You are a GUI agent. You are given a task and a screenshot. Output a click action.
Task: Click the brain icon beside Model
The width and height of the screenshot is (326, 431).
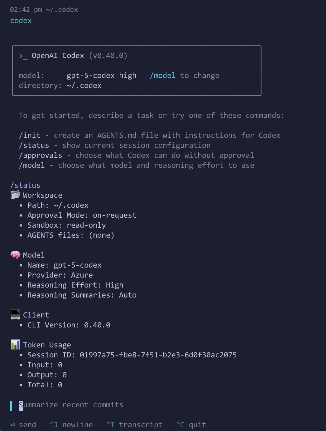(15, 255)
